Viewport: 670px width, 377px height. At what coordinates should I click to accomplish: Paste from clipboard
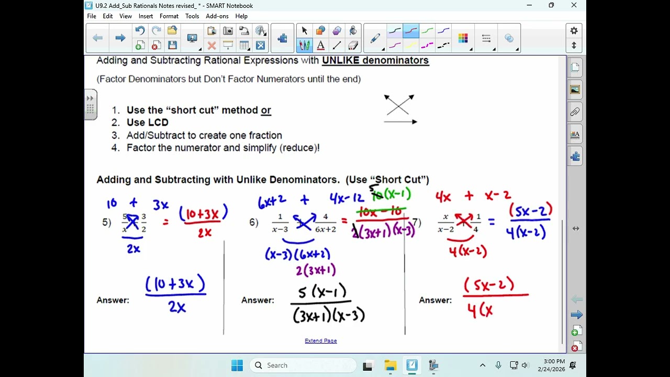212,31
